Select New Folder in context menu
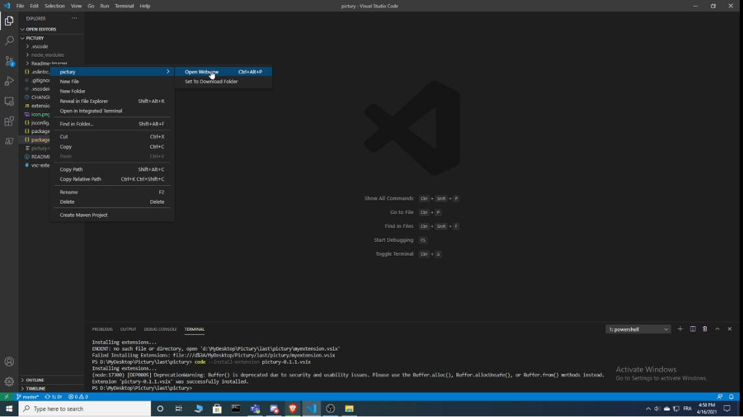 click(112, 91)
